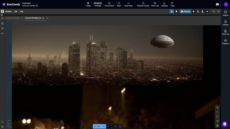Click the lower street scene image

tap(116, 107)
